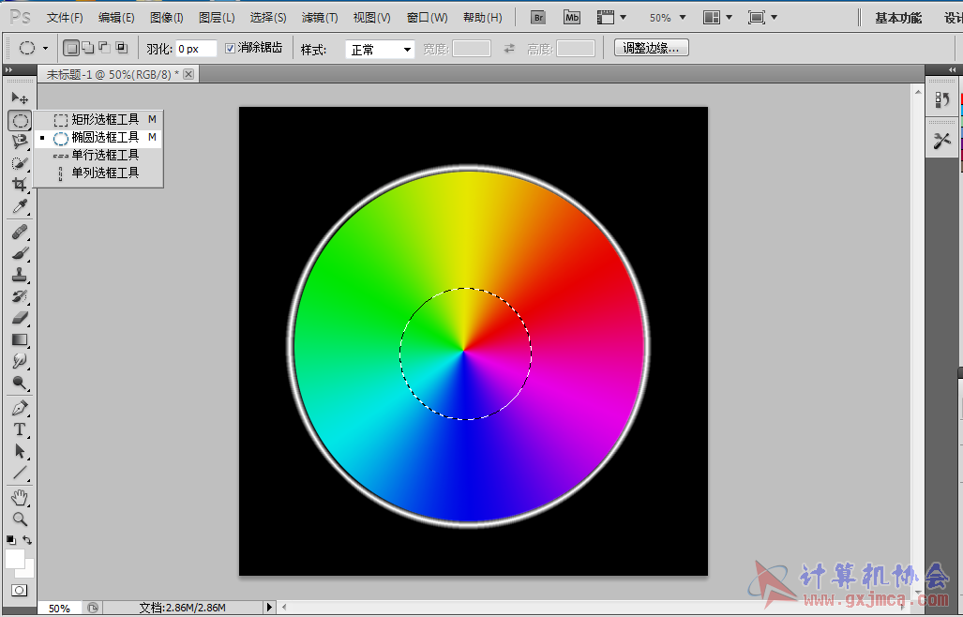Open the 样式 style dropdown

pos(380,49)
